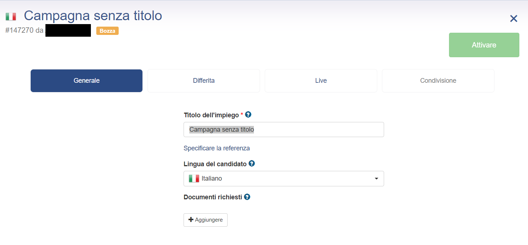Click the flag icon inside language selector
This screenshot has width=528, height=245.
tap(194, 178)
